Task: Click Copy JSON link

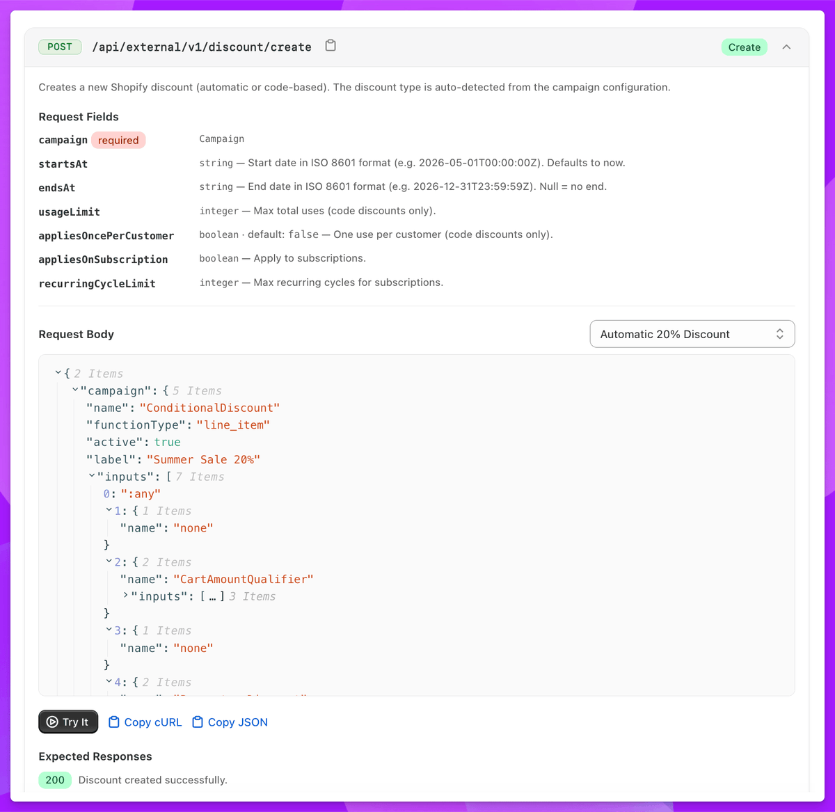Action: point(237,722)
